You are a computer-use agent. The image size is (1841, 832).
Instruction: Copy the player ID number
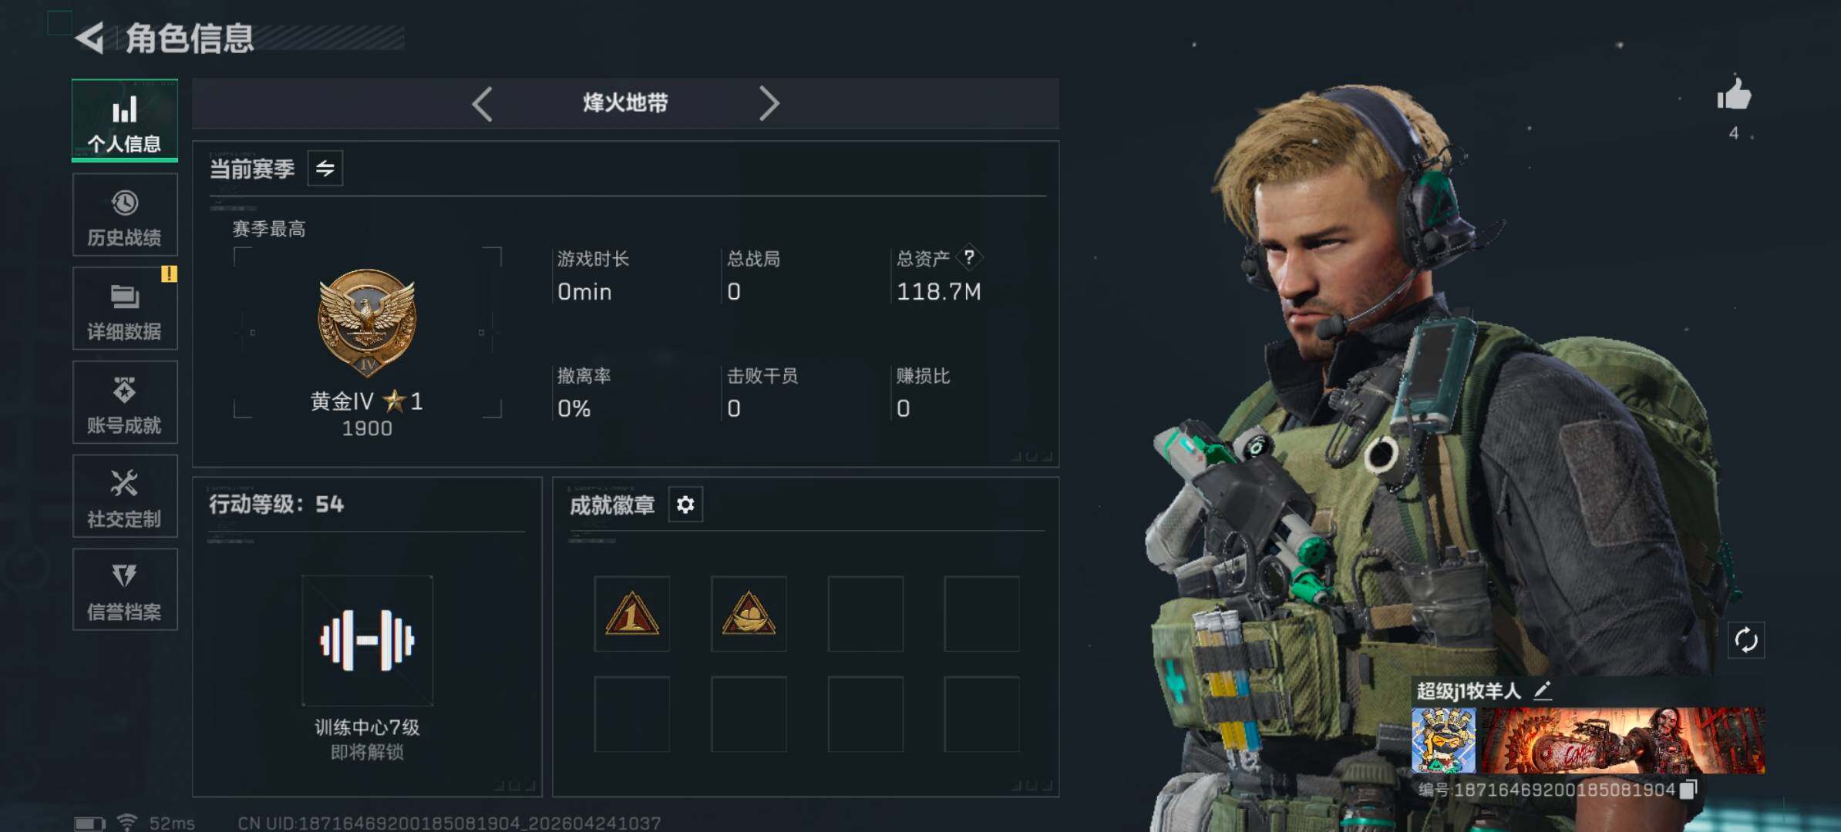1688,790
